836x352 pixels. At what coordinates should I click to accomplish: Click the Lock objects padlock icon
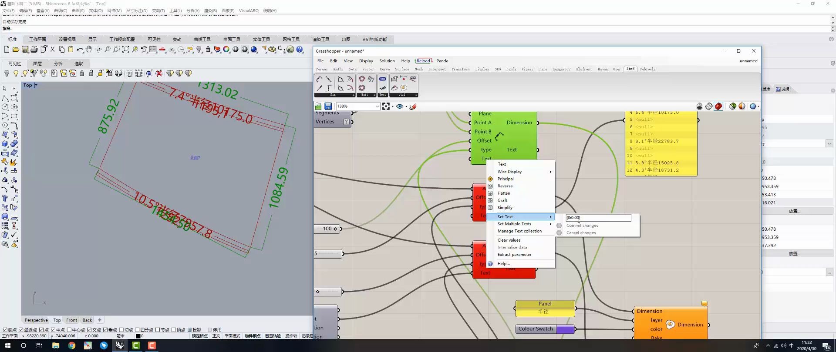(x=82, y=73)
